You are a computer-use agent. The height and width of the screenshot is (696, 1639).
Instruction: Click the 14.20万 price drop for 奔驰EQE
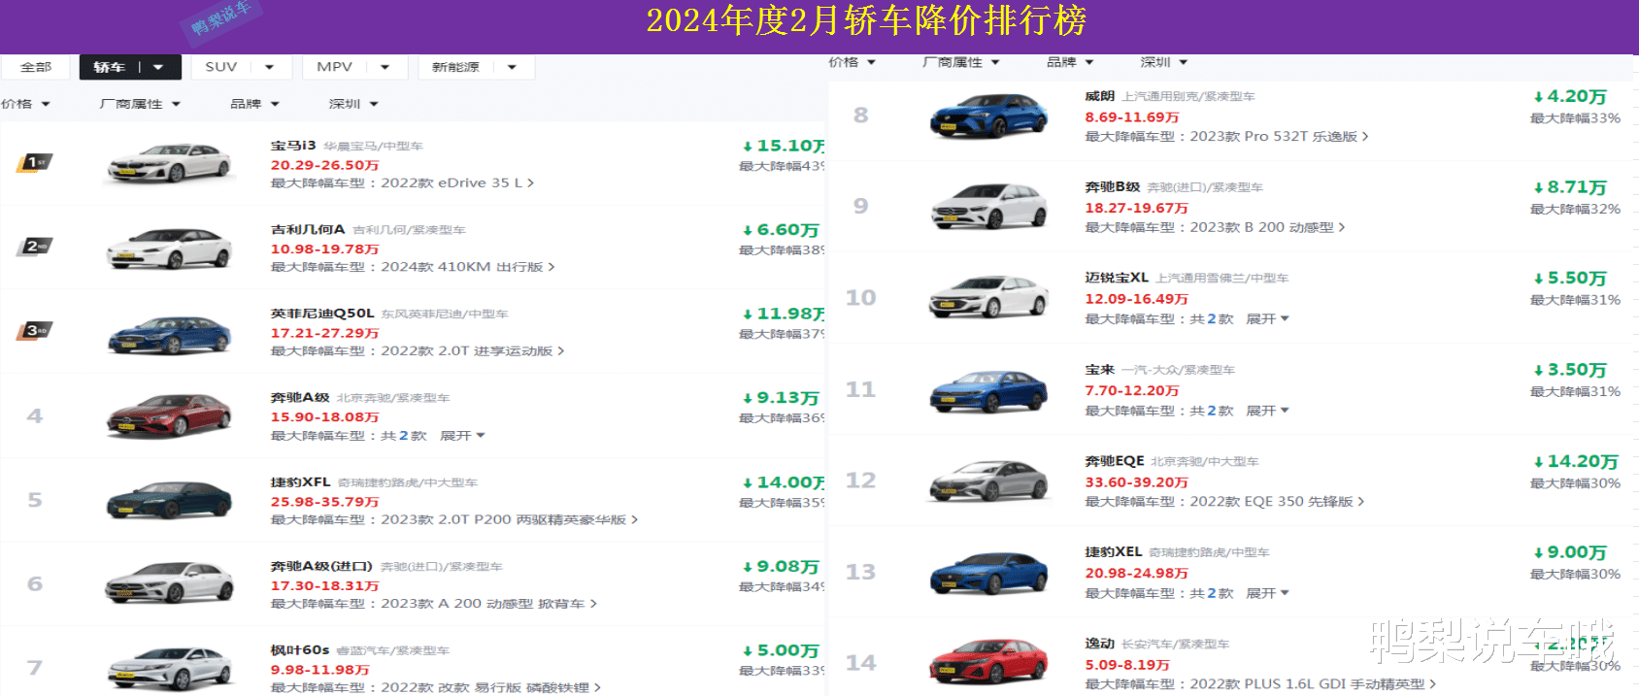(1576, 462)
